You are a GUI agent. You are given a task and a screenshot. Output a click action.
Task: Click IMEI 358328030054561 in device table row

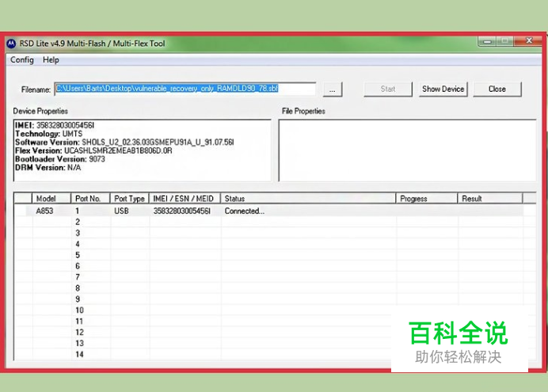click(181, 211)
